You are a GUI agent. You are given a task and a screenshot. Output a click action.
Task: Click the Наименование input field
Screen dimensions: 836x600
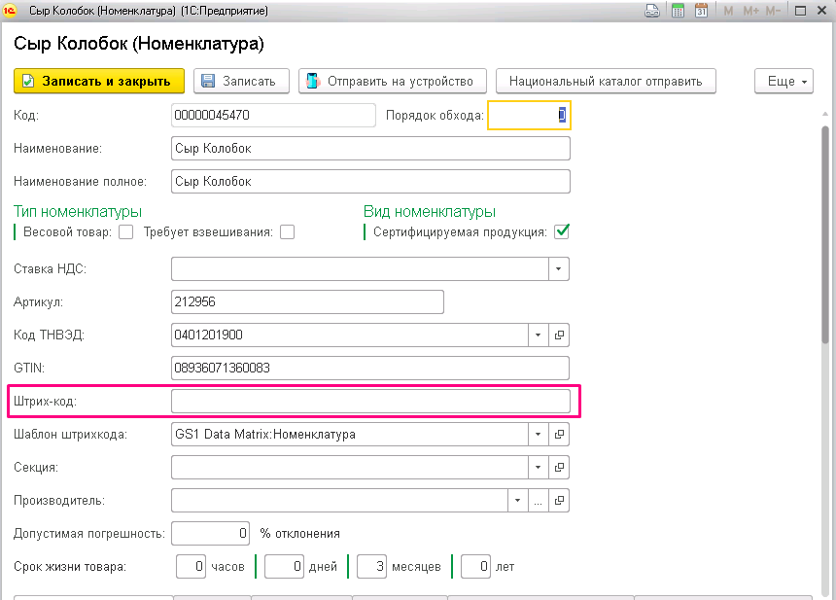pyautogui.click(x=370, y=148)
